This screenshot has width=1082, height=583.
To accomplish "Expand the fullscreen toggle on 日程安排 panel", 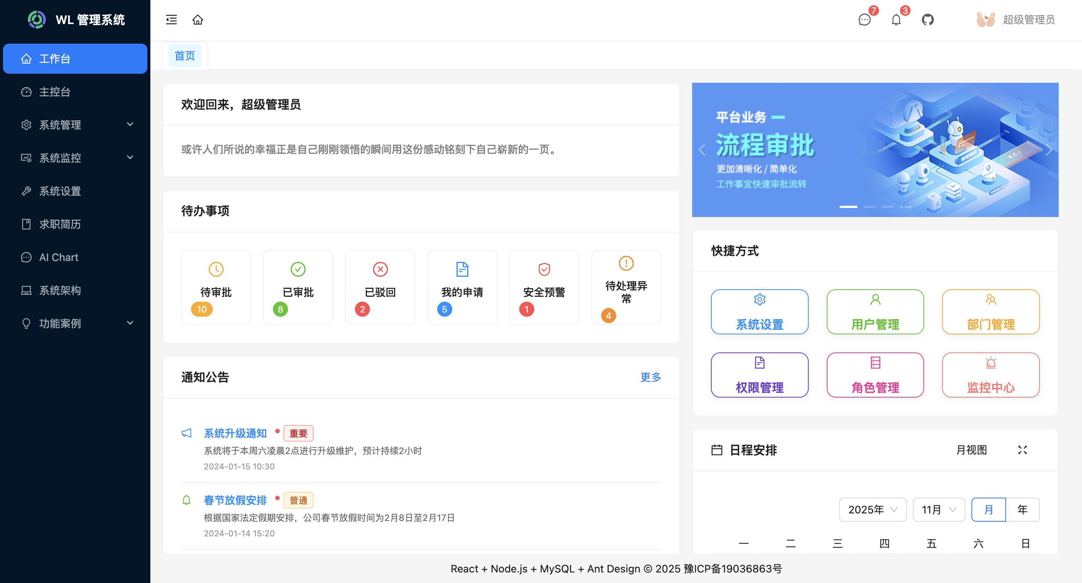I will coord(1023,450).
